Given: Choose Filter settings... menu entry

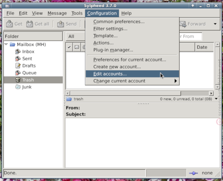Looking at the screenshot, I should coord(132,29).
